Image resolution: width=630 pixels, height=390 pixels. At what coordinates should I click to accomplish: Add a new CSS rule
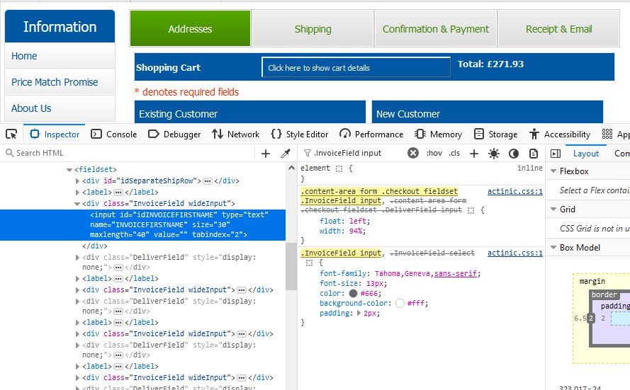point(474,153)
